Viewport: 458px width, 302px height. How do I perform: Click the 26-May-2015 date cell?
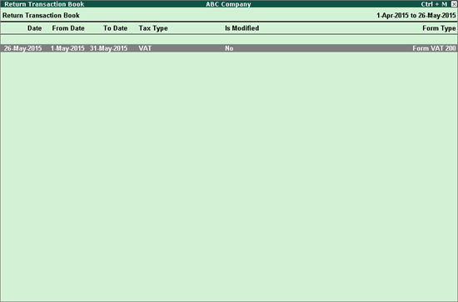click(x=22, y=48)
